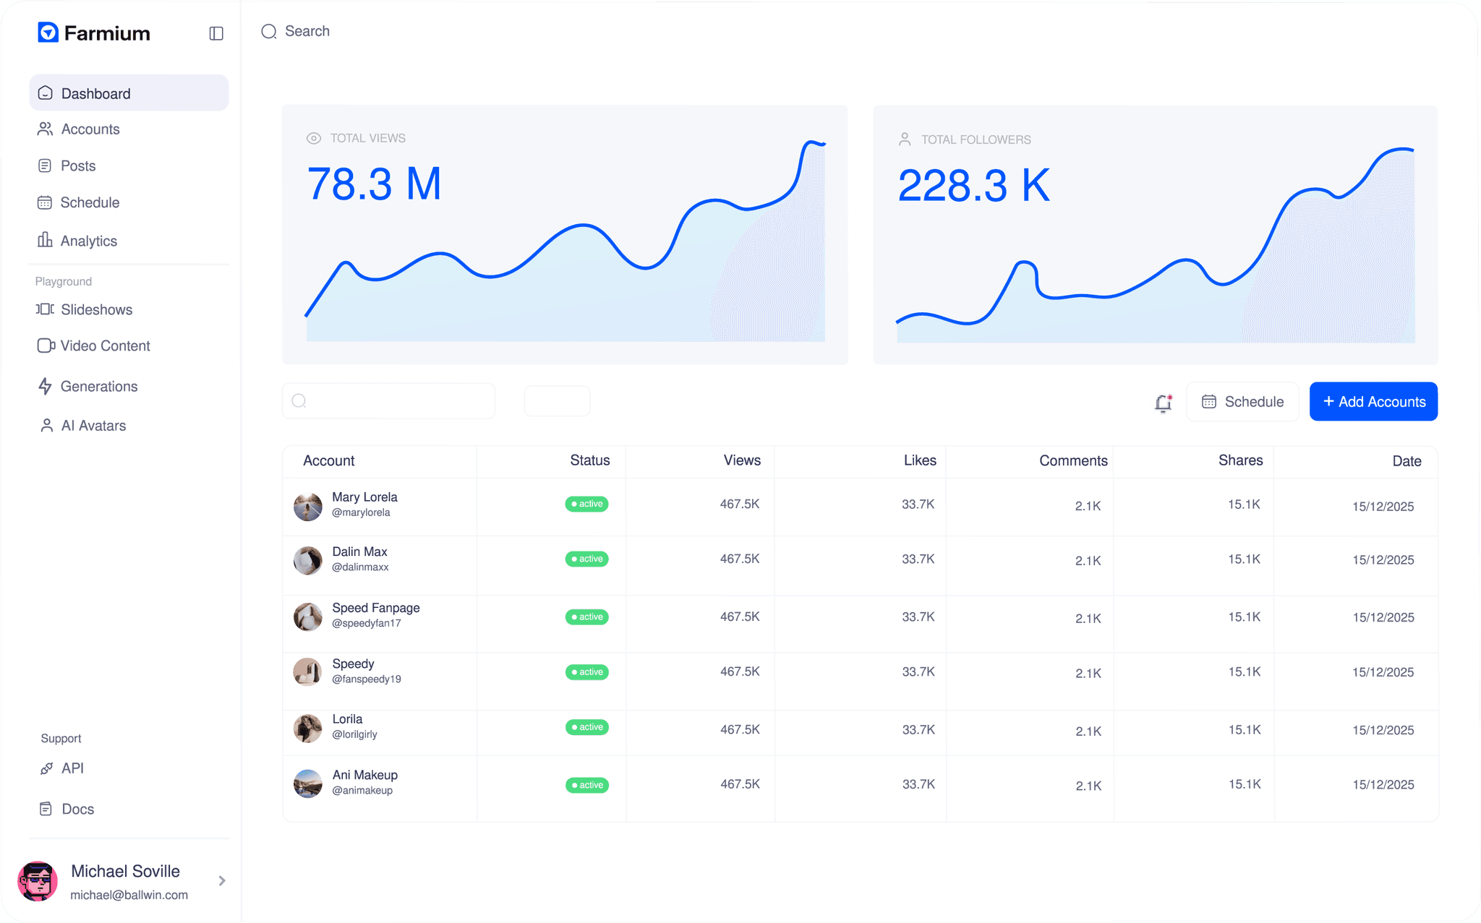This screenshot has height=923, width=1481.
Task: Click the notification bell icon
Action: click(1163, 403)
